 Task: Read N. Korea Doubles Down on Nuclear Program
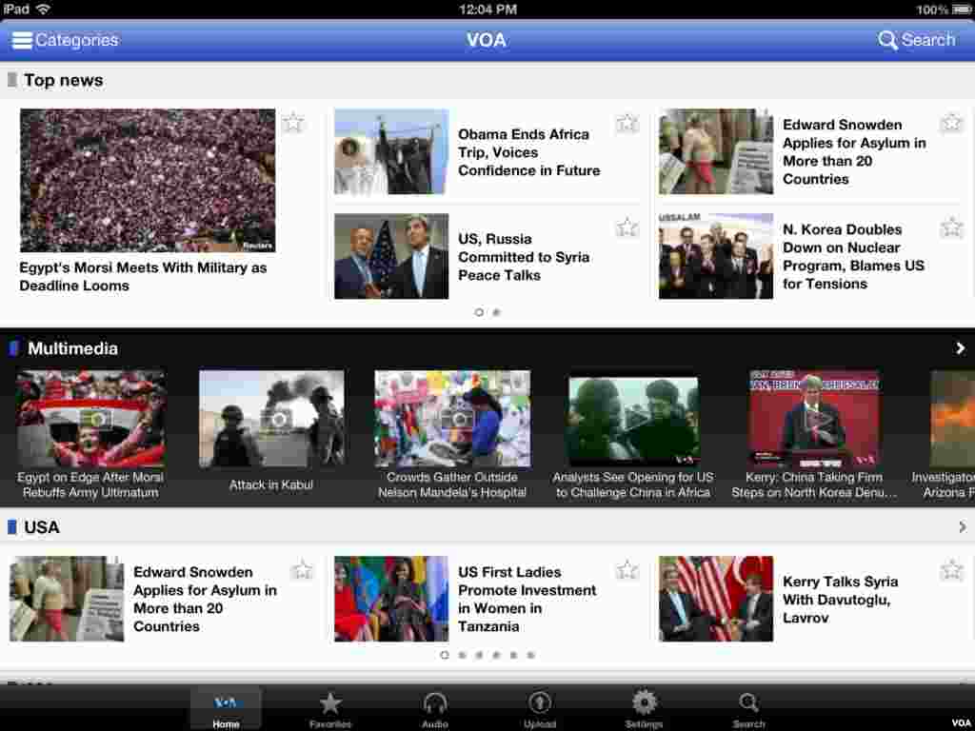[x=853, y=257]
